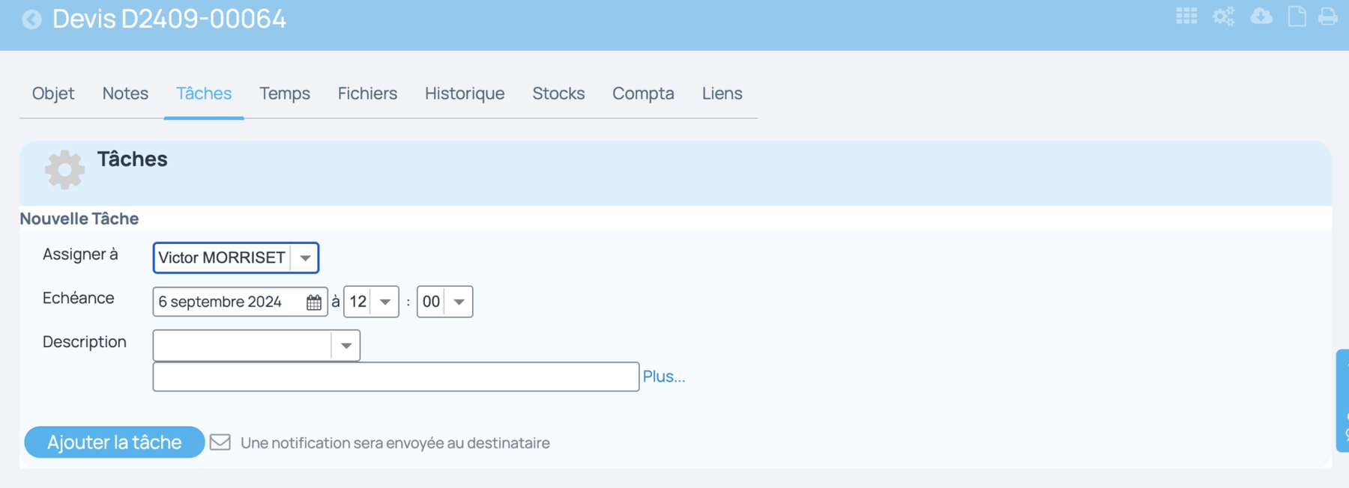Focus the long description text field
1349x488 pixels.
coord(396,376)
